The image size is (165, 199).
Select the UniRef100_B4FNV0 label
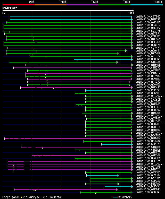pyautogui.click(x=148, y=186)
